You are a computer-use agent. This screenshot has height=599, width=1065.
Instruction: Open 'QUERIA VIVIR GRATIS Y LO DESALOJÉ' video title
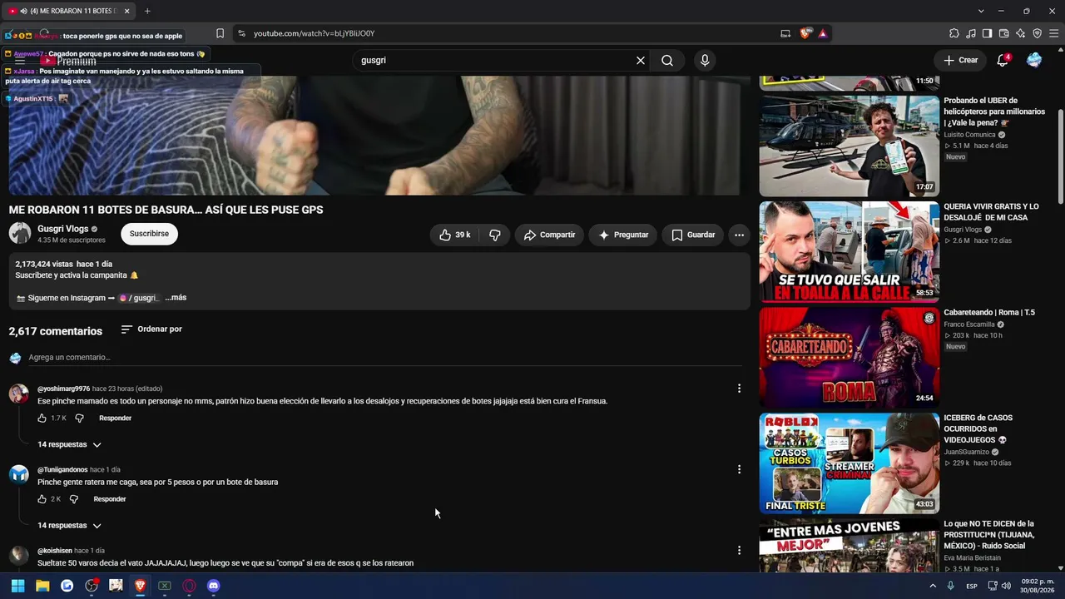[991, 212]
